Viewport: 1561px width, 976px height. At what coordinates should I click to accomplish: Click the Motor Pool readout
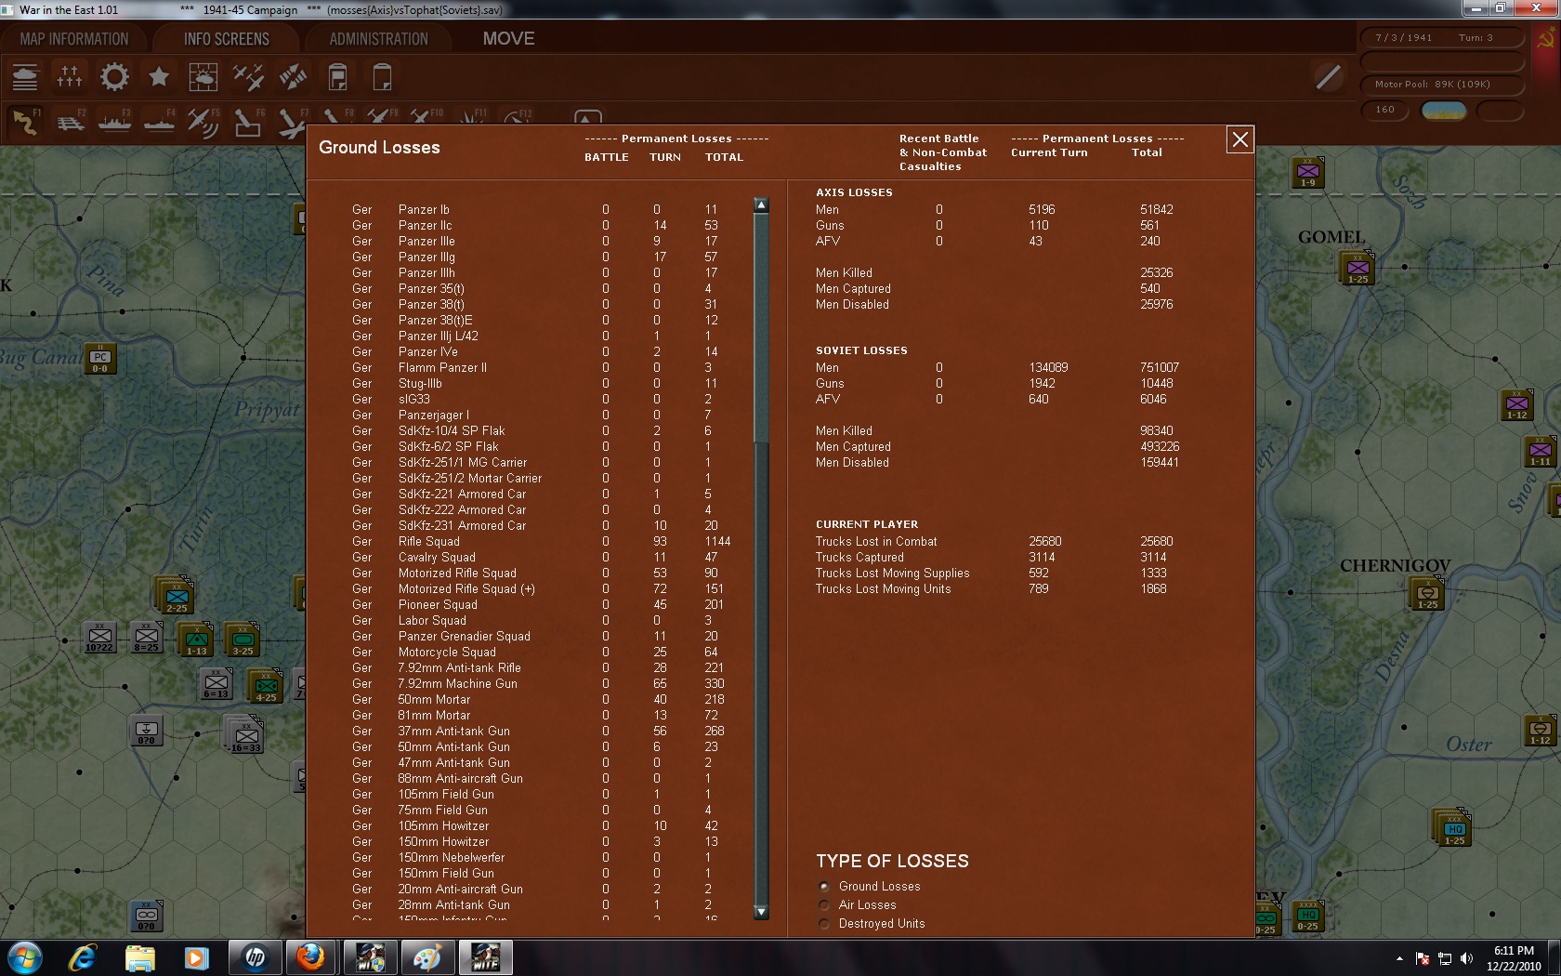click(1443, 85)
